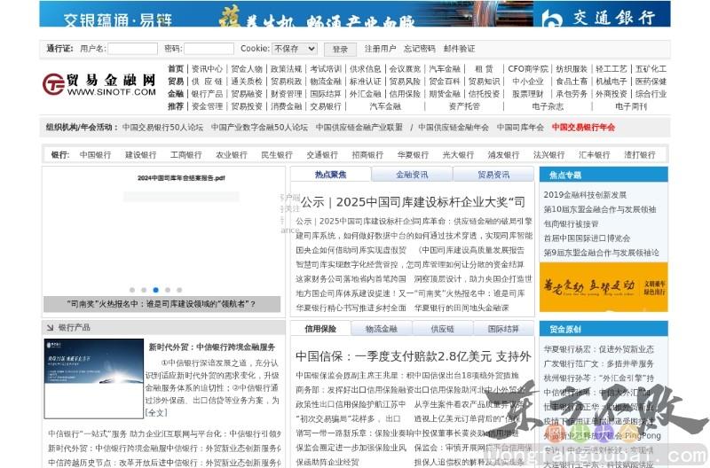
Task: Open the red 中国交易银行年会 link
Action: [584, 128]
